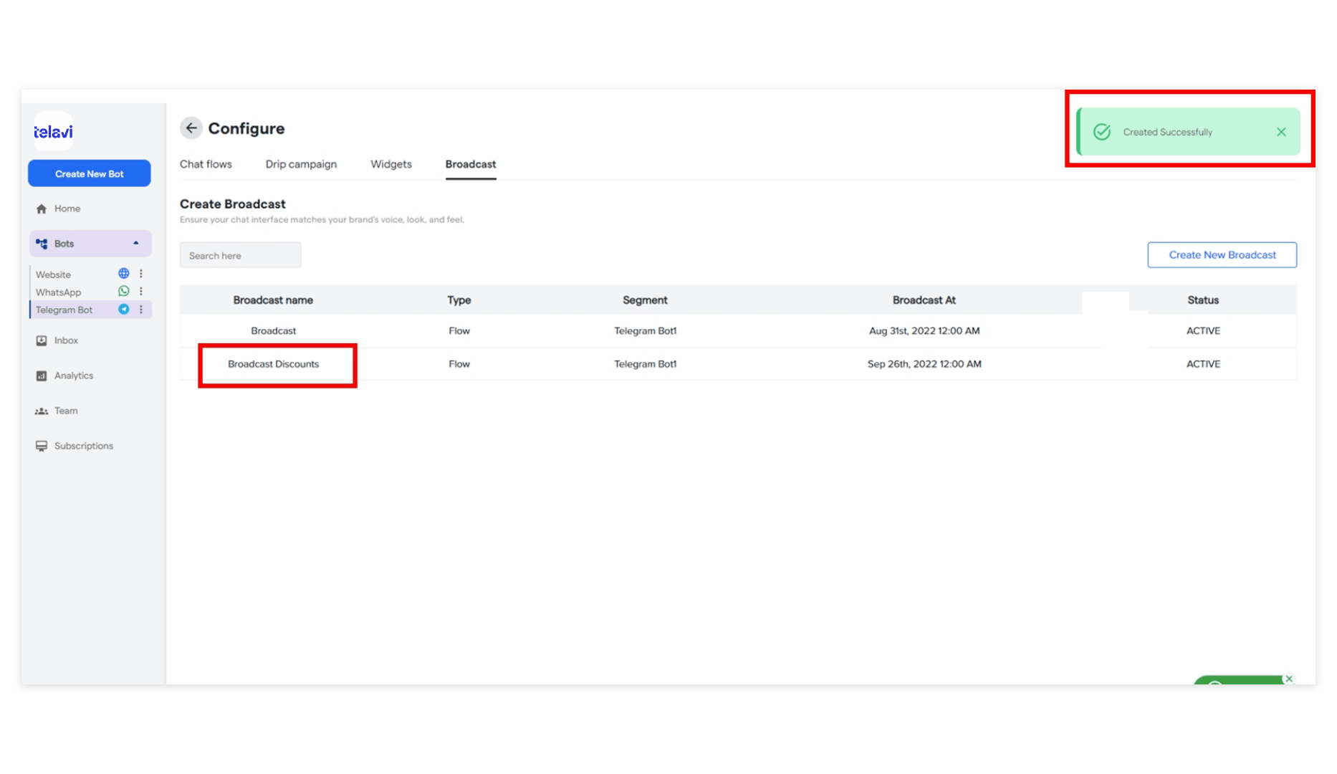
Task: Click the Status column header
Action: (1203, 300)
